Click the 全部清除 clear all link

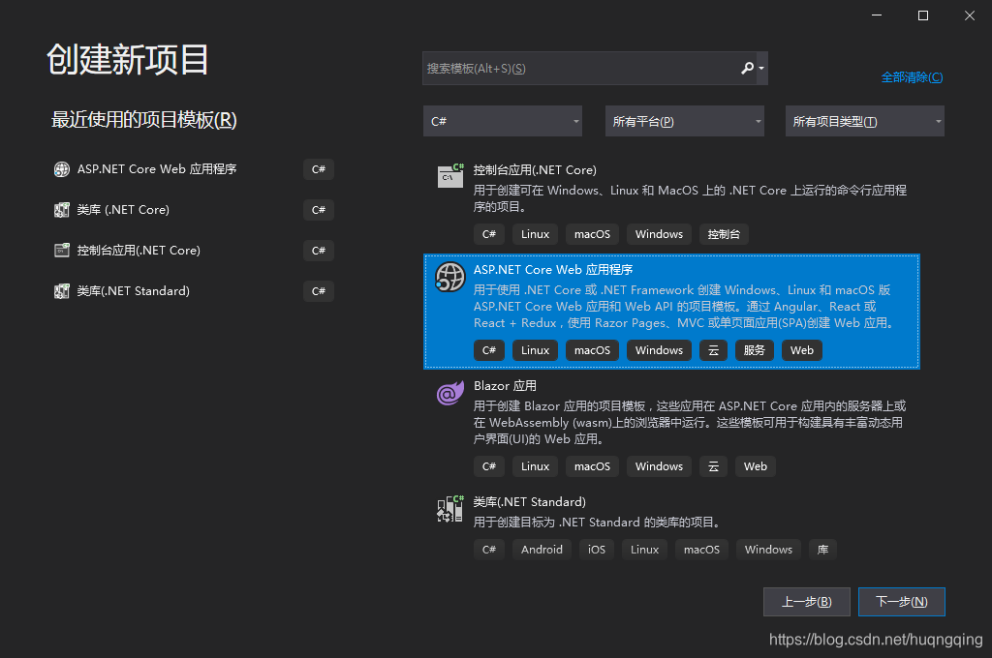click(912, 77)
